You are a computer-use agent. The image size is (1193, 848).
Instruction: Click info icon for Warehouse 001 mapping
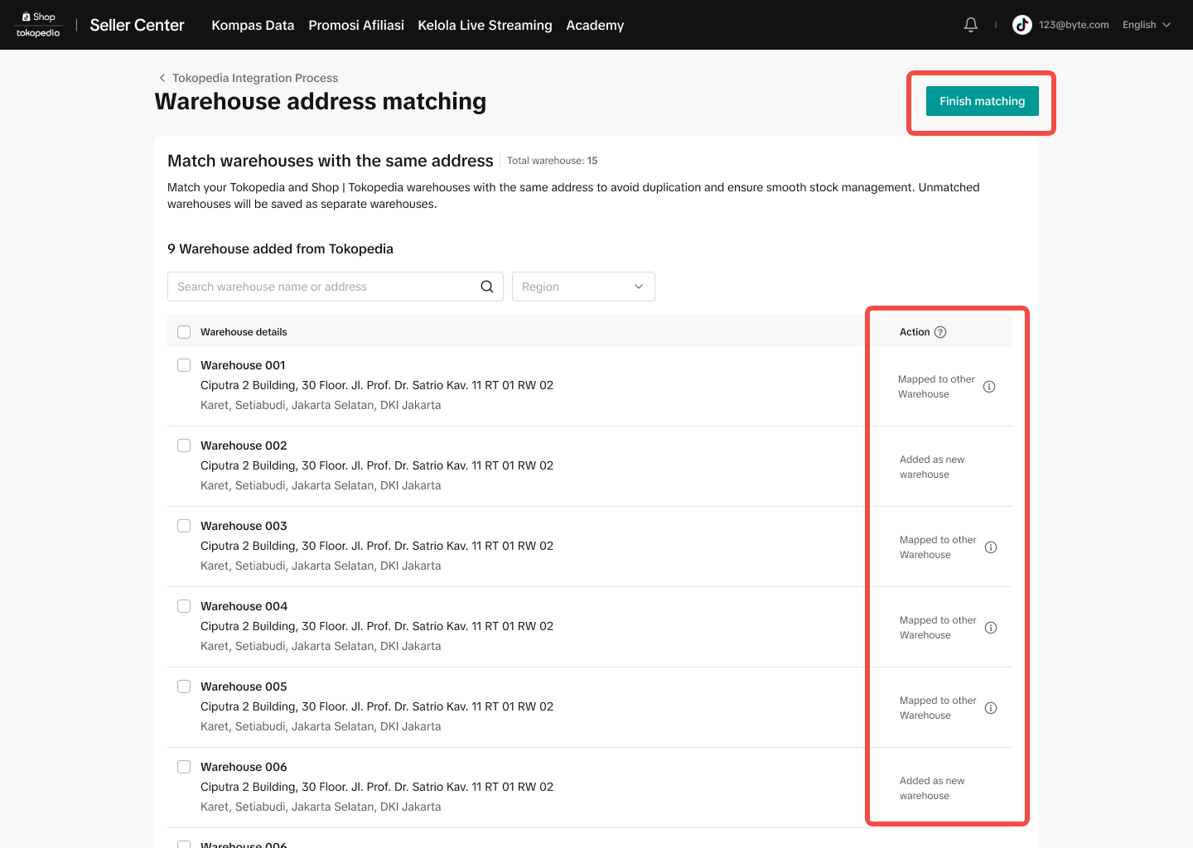click(x=989, y=387)
